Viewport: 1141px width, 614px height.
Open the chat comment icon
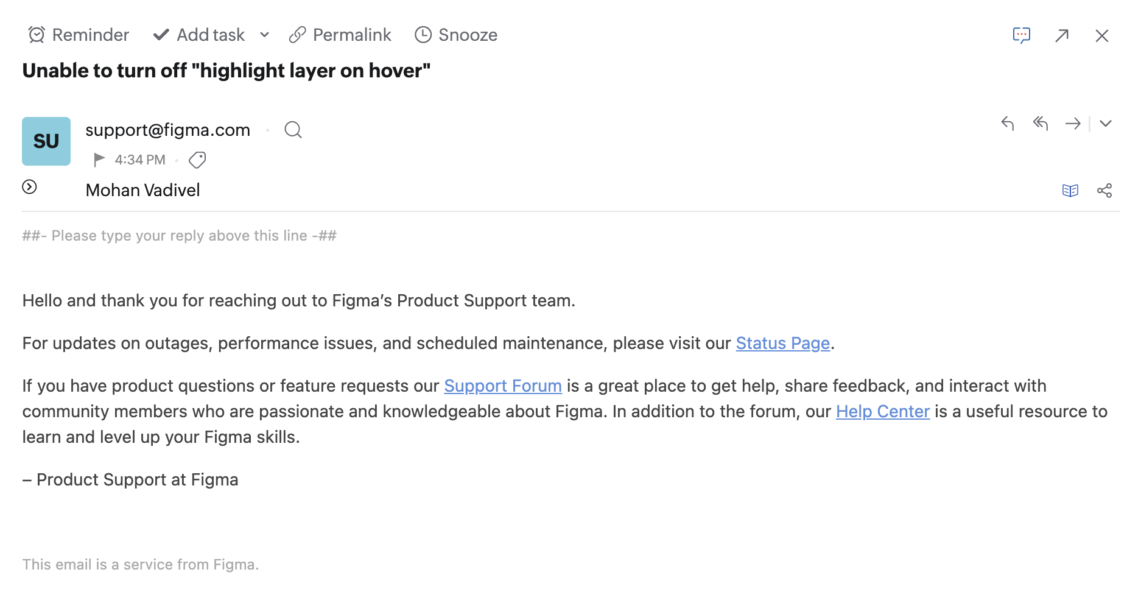click(1021, 35)
